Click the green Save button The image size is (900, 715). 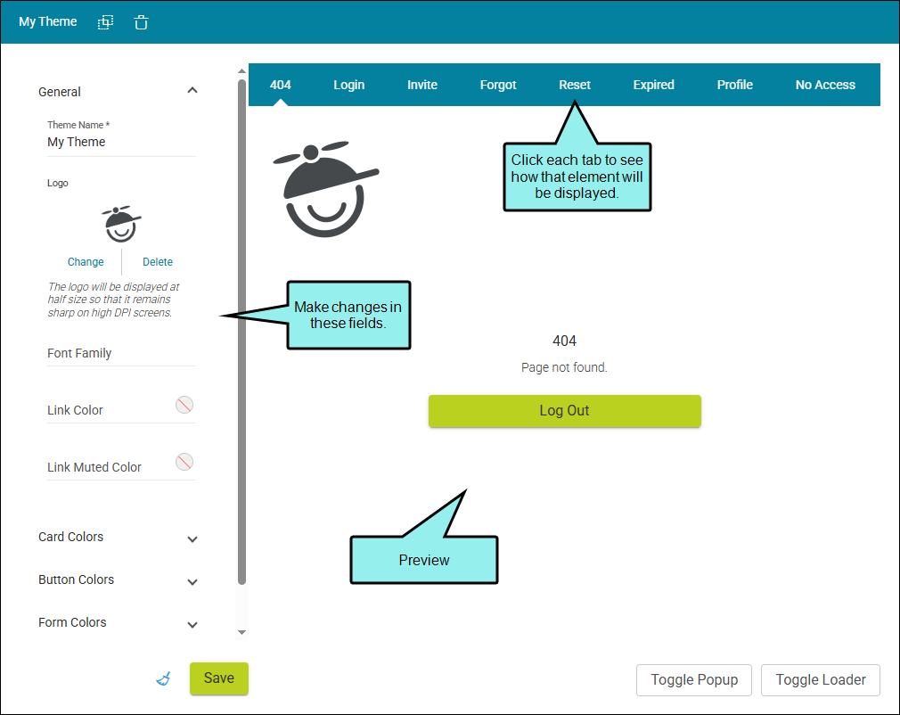(x=219, y=678)
